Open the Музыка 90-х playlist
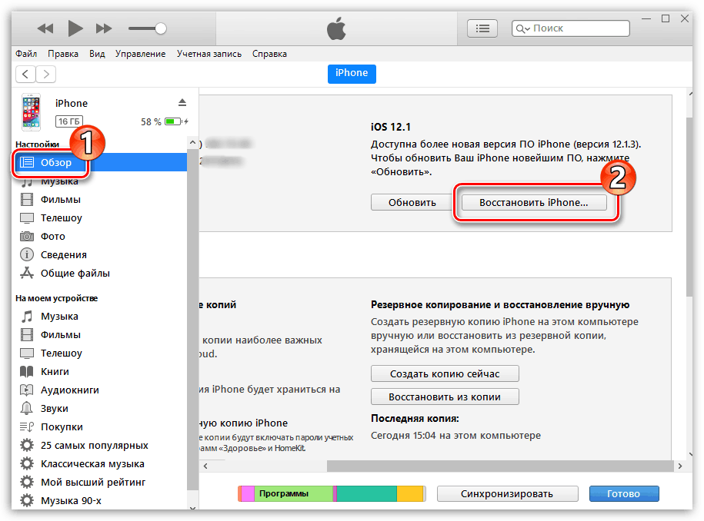The width and height of the screenshot is (704, 521). click(100, 500)
